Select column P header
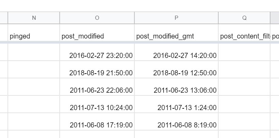Viewport: 279px width, 138px height. click(176, 18)
